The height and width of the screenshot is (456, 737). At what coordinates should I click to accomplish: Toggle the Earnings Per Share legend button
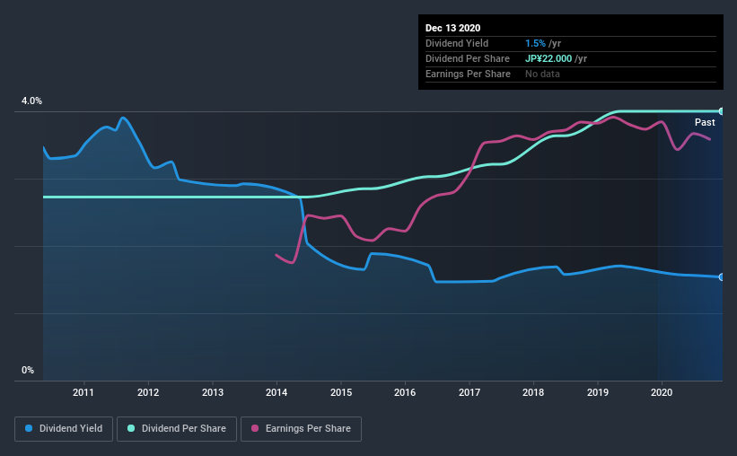pyautogui.click(x=301, y=429)
